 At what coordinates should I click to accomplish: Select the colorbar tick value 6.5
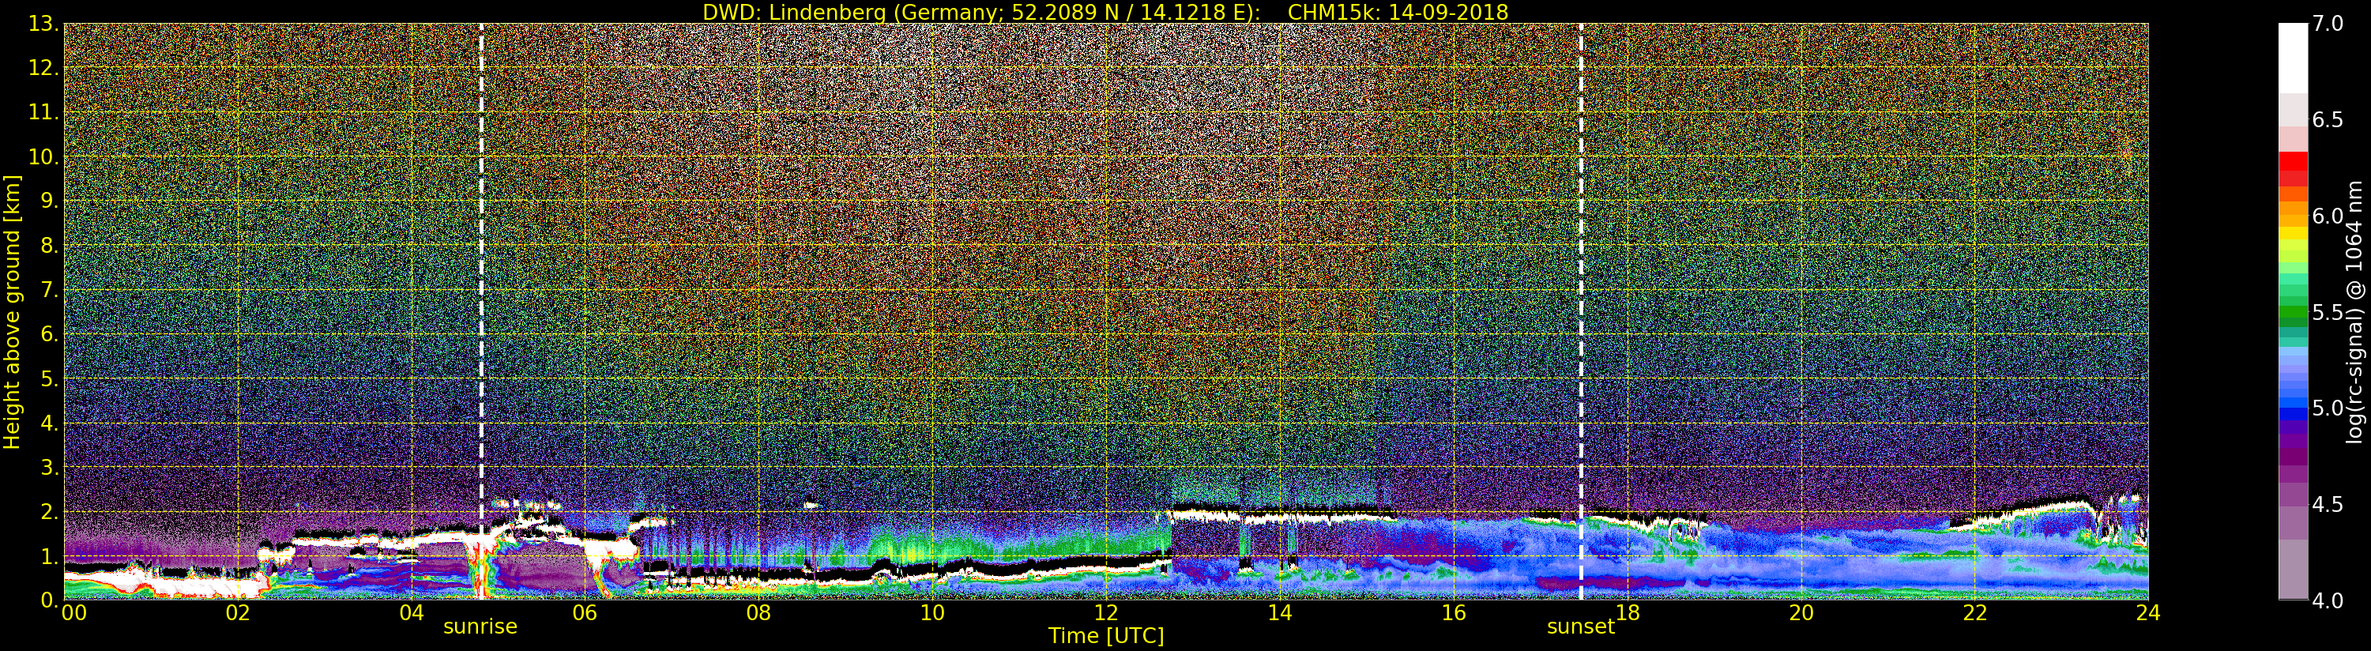pos(2328,120)
